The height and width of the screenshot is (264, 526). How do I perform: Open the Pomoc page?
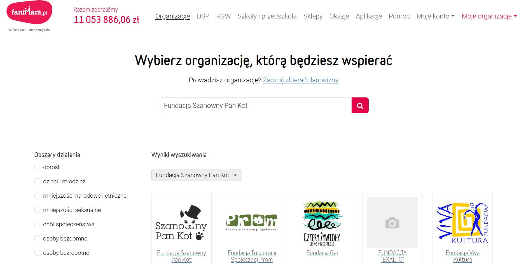[x=399, y=16]
